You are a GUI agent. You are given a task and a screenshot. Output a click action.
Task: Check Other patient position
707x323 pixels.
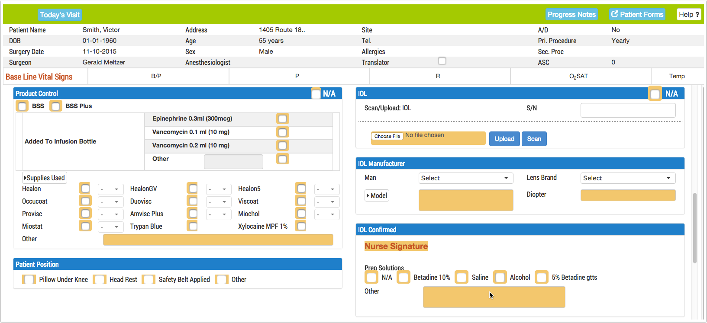(222, 279)
